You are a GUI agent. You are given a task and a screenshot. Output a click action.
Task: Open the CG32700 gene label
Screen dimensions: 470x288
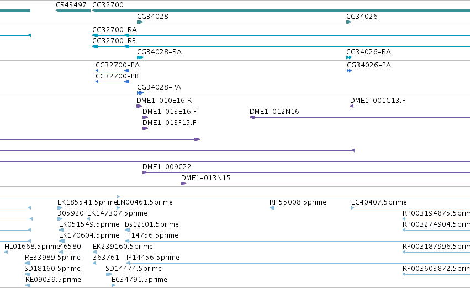tap(108, 5)
